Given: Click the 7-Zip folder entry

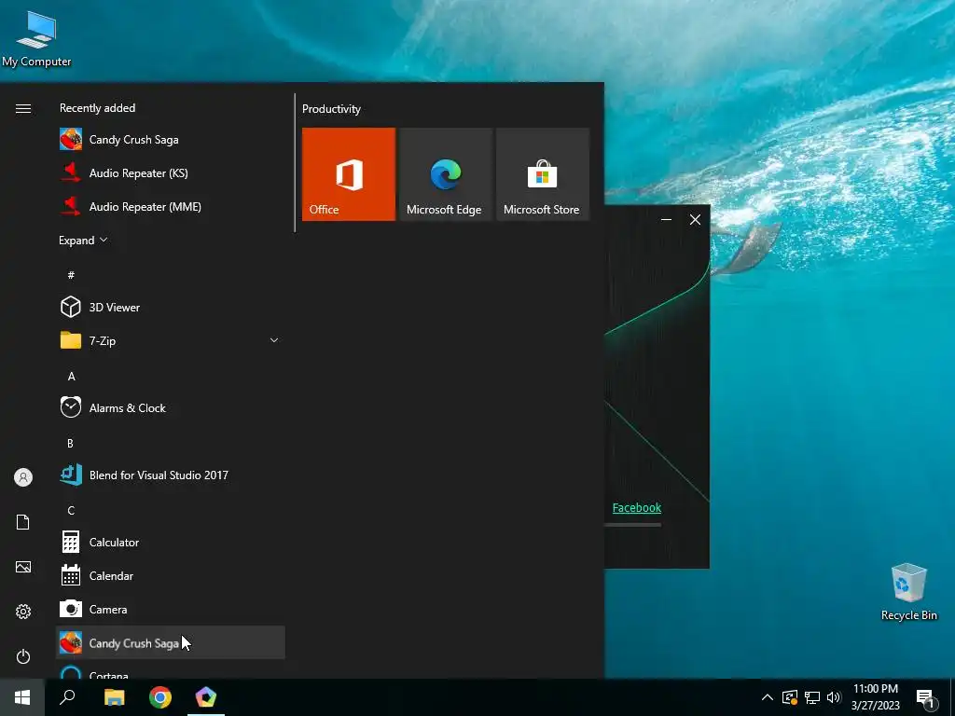Looking at the screenshot, I should [171, 340].
